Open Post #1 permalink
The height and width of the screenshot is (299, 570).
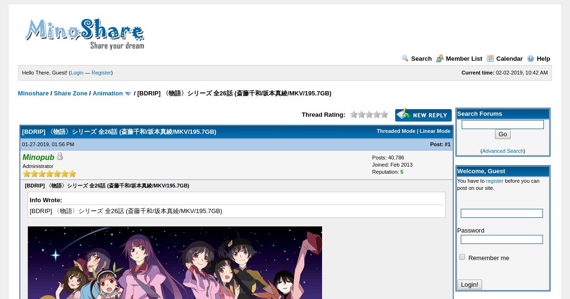[x=447, y=144]
